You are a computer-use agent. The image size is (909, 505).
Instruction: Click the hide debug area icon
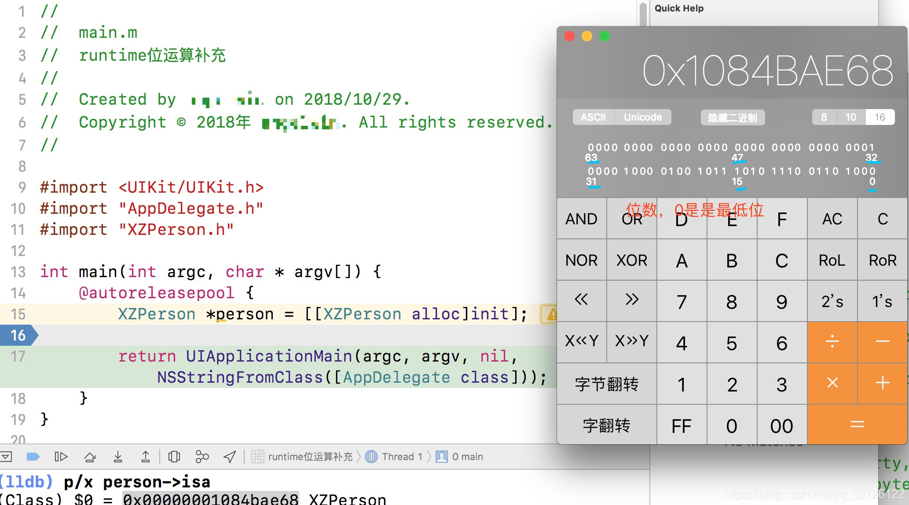click(x=6, y=457)
